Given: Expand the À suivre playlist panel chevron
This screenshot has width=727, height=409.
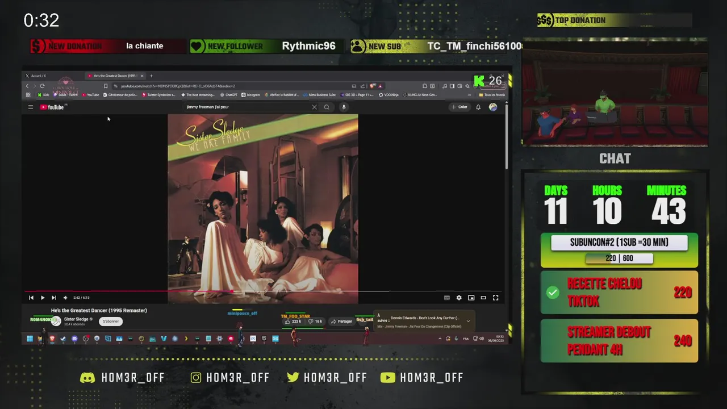Looking at the screenshot, I should [468, 321].
